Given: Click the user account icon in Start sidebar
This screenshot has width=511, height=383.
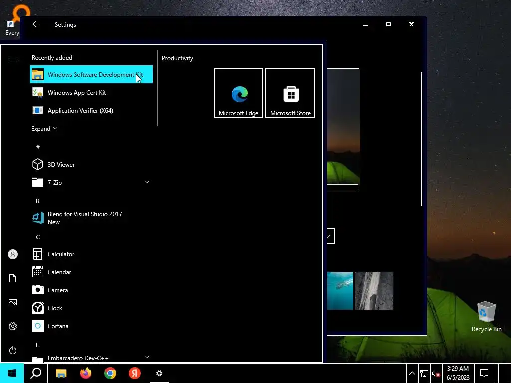Looking at the screenshot, I should click(12, 254).
